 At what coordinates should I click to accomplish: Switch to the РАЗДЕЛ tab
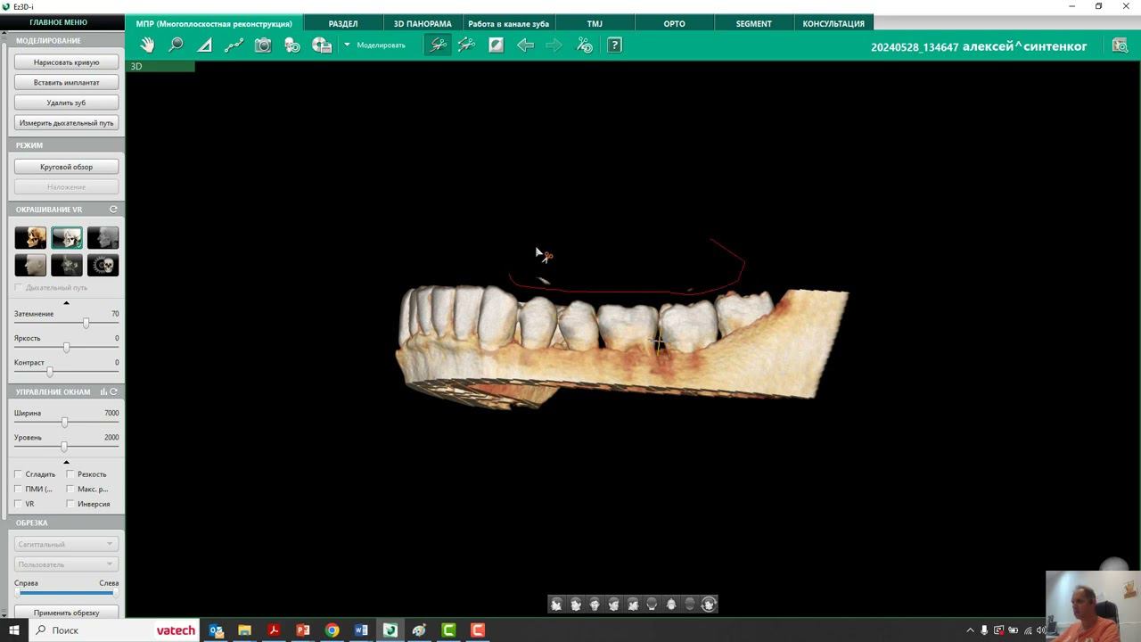(x=343, y=23)
